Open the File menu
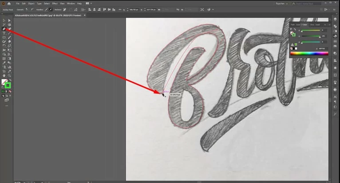The width and height of the screenshot is (340, 183). (18, 4)
